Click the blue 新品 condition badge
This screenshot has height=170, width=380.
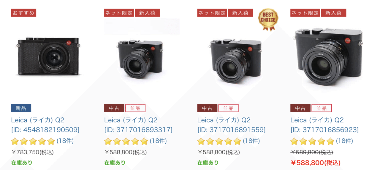pyautogui.click(x=21, y=108)
